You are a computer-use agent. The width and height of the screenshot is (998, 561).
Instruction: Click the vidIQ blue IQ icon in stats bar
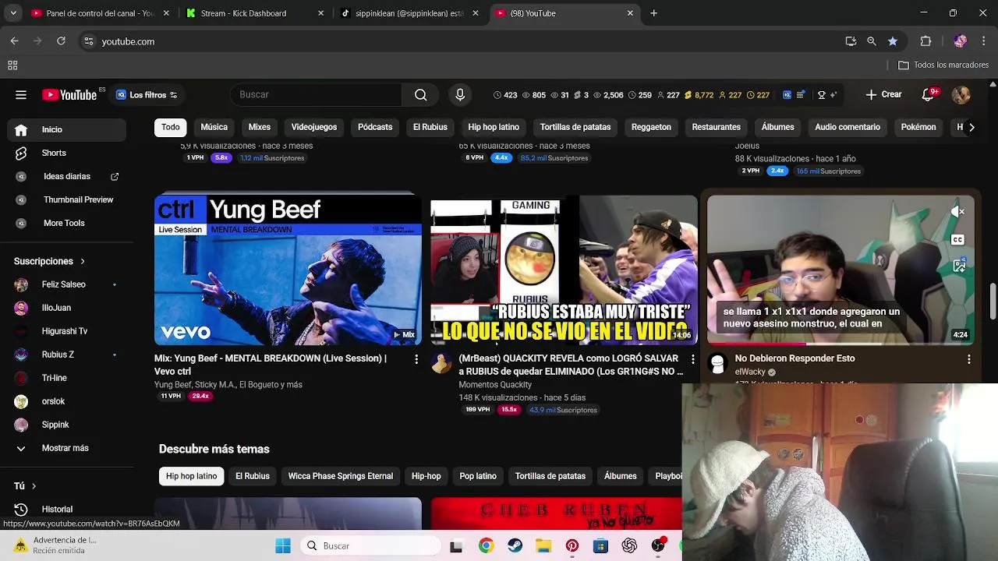[x=787, y=95]
